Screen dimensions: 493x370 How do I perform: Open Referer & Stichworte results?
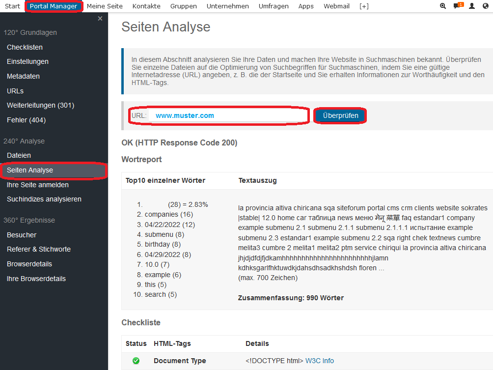pyautogui.click(x=39, y=249)
